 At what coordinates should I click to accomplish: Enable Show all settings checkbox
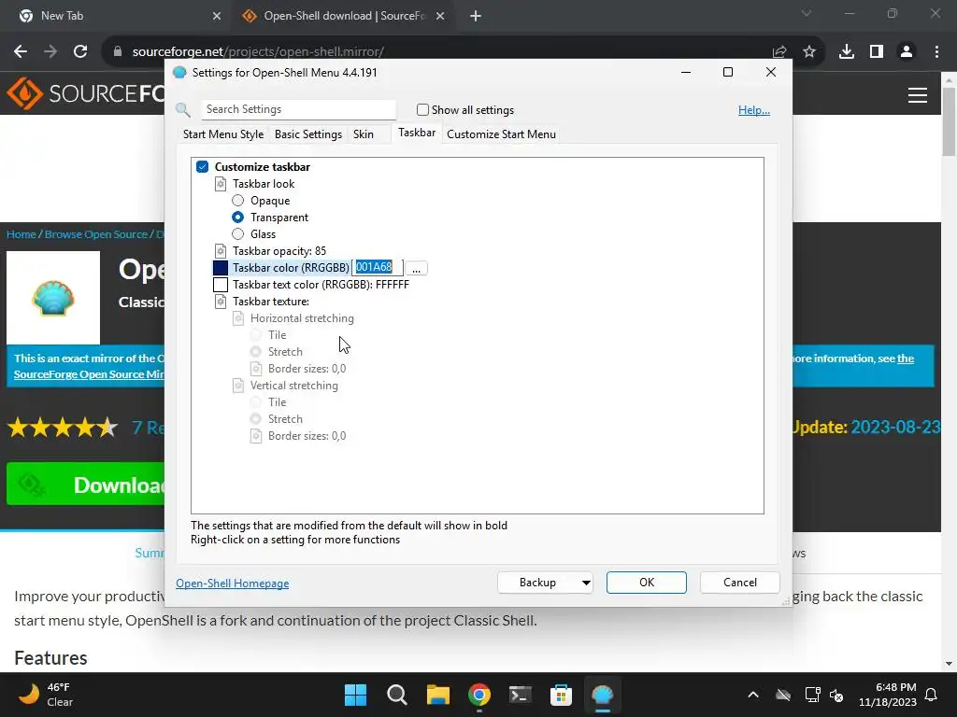(422, 110)
